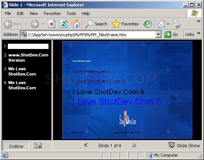Click the Windows logo throbber icon
Image resolution: width=204 pixels, height=160 pixels.
click(x=195, y=13)
